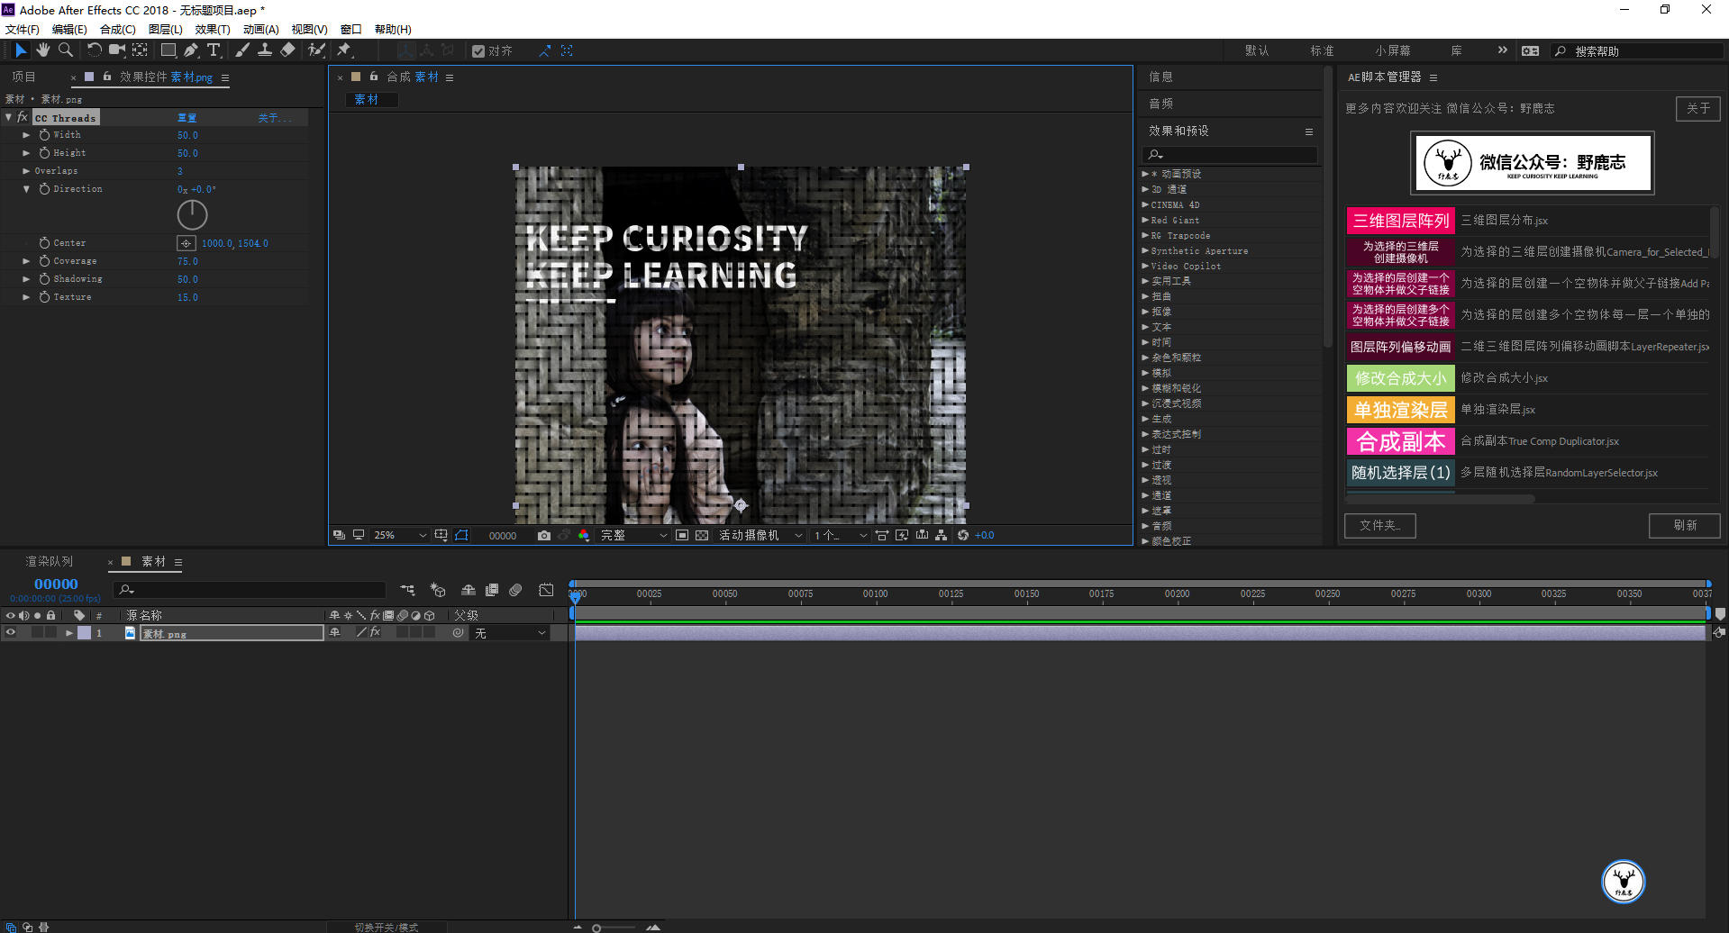Click the Direction angle dial
1729x933 pixels.
[x=192, y=214]
